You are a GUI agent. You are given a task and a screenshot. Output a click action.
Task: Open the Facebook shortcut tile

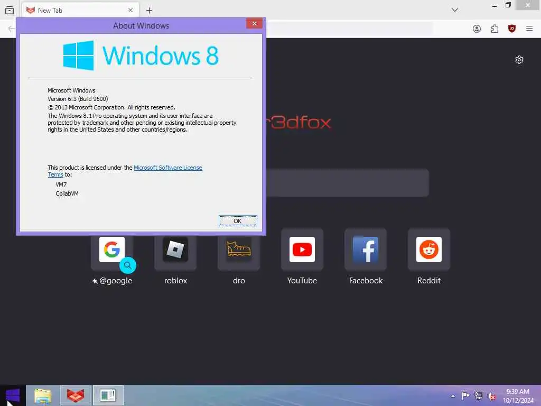[366, 250]
